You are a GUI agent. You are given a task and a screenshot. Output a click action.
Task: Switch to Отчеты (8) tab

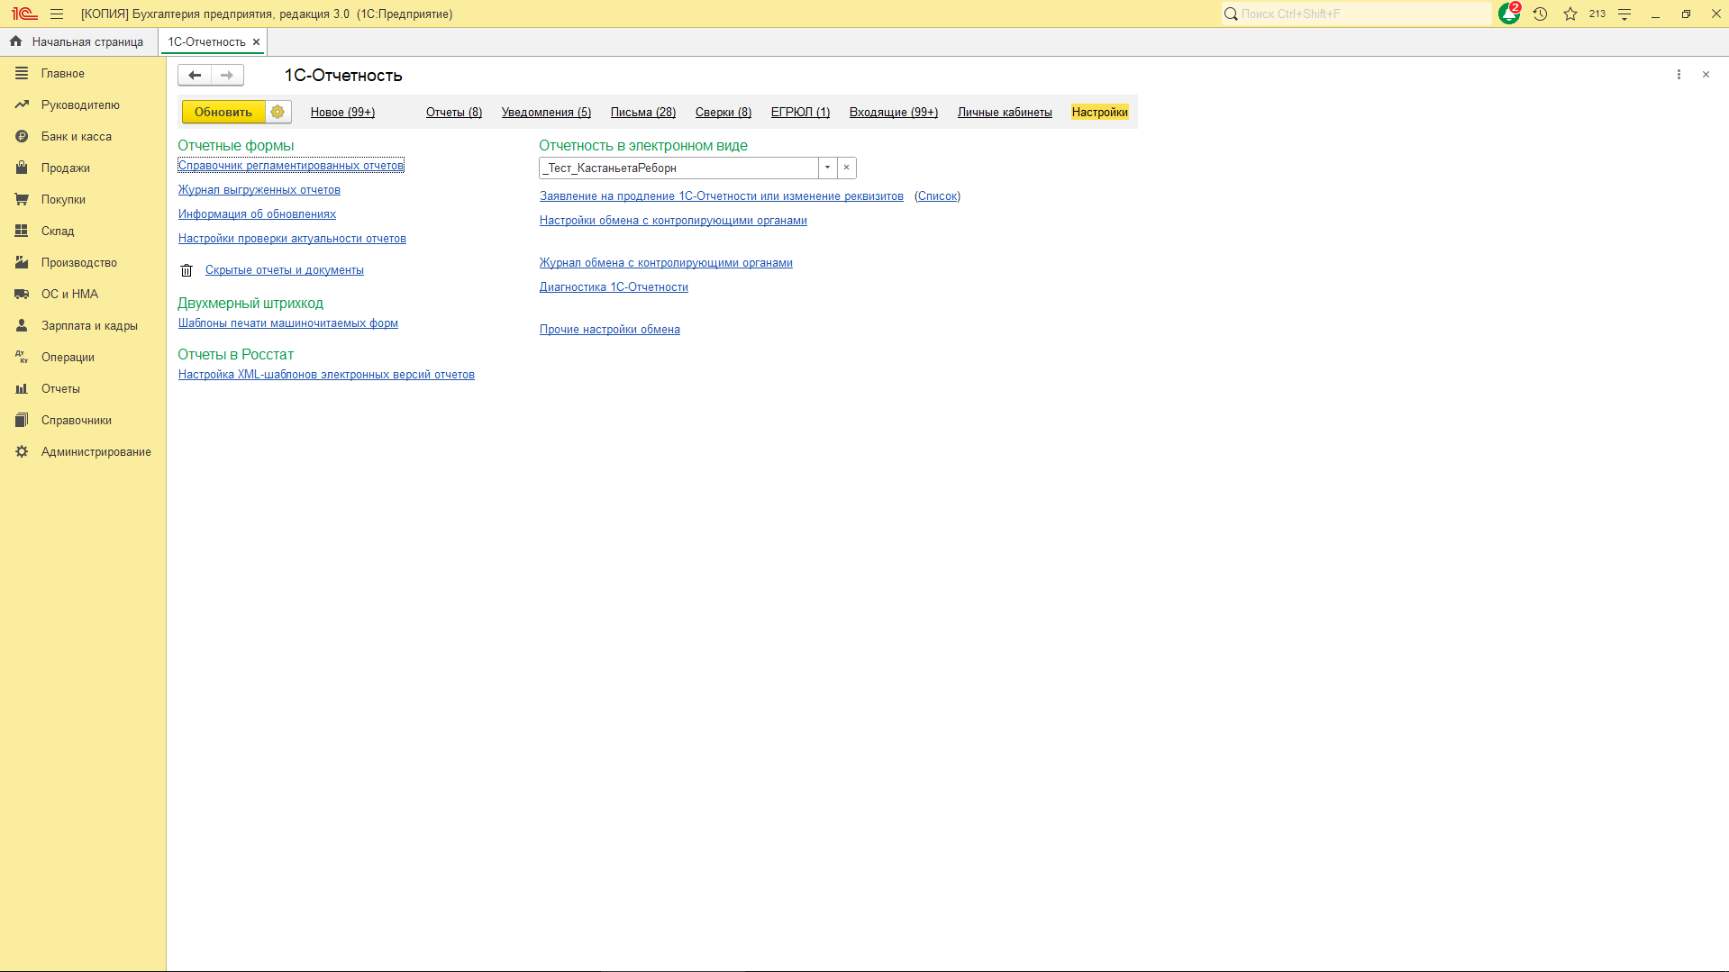pos(454,112)
